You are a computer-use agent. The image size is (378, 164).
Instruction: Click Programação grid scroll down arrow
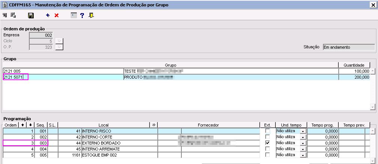(x=372, y=160)
